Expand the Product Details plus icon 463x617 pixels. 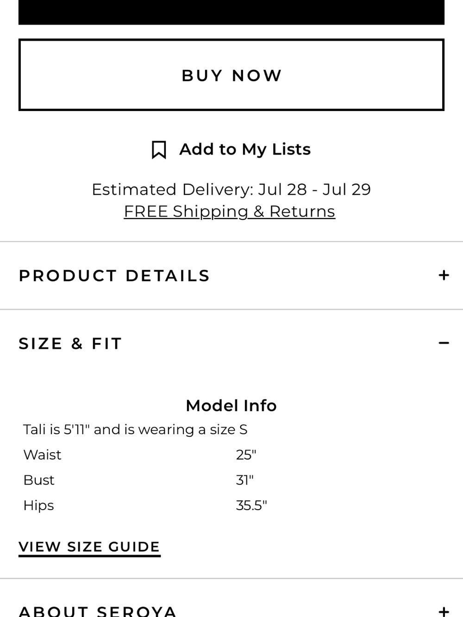point(444,275)
